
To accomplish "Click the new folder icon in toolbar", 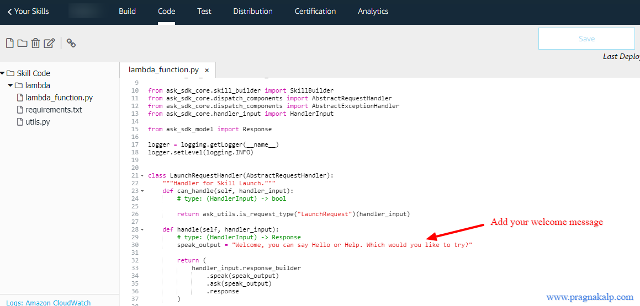I will point(22,43).
